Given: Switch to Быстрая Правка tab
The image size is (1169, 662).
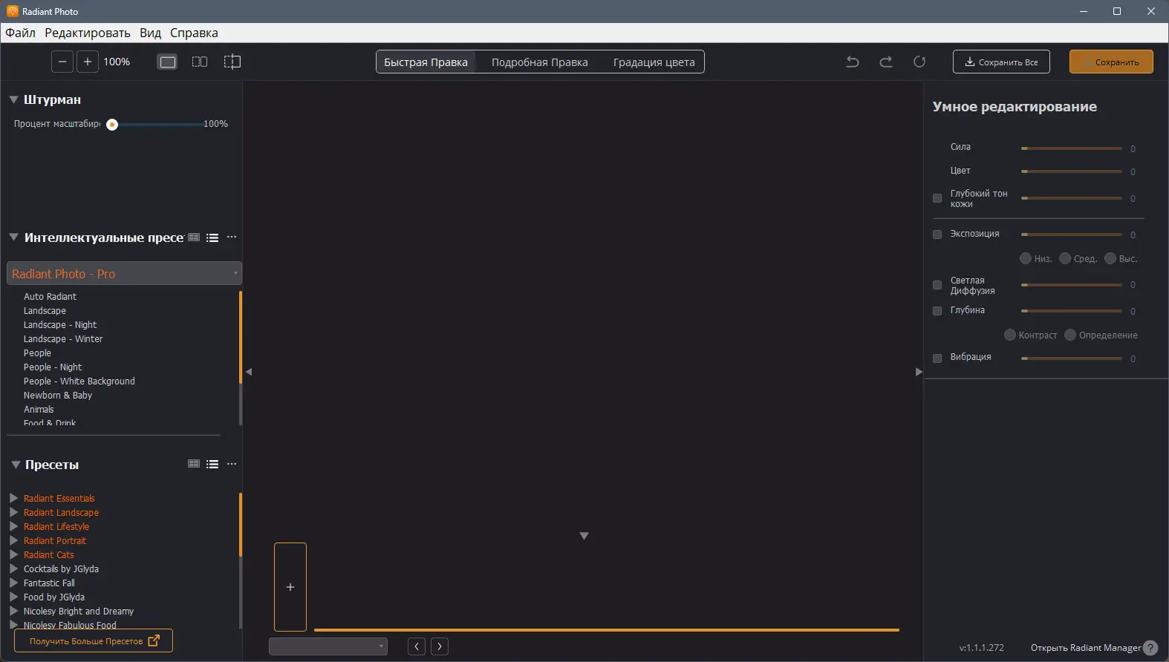Looking at the screenshot, I should point(426,62).
